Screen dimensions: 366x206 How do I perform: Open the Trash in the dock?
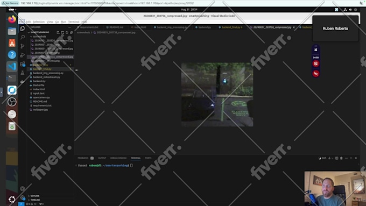(x=12, y=126)
